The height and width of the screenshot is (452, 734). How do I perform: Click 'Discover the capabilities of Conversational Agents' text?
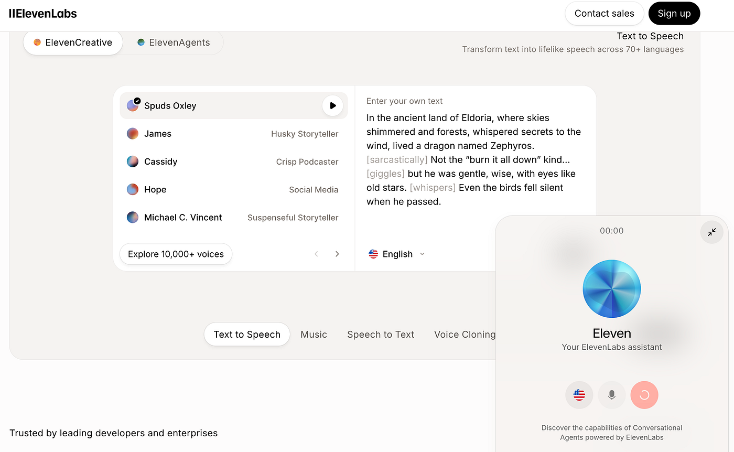pyautogui.click(x=612, y=433)
